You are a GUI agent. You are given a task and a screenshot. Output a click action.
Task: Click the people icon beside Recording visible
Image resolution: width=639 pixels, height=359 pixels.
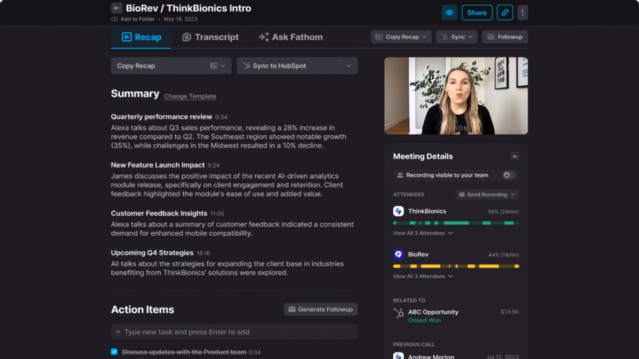[x=400, y=175]
